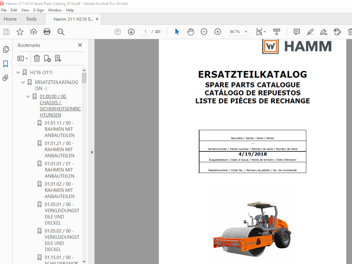Image resolution: width=352 pixels, height=264 pixels.
Task: Collapse ERSATZTEILKATALOG (SN -) bookmark
Action: pyautogui.click(x=23, y=82)
